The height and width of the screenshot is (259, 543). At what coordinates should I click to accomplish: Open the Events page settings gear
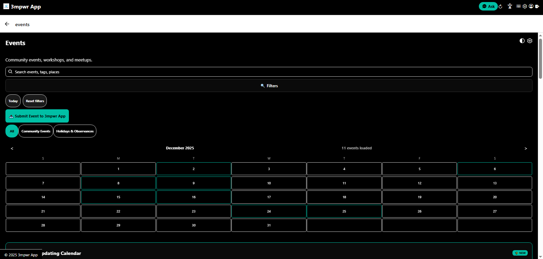tap(530, 41)
